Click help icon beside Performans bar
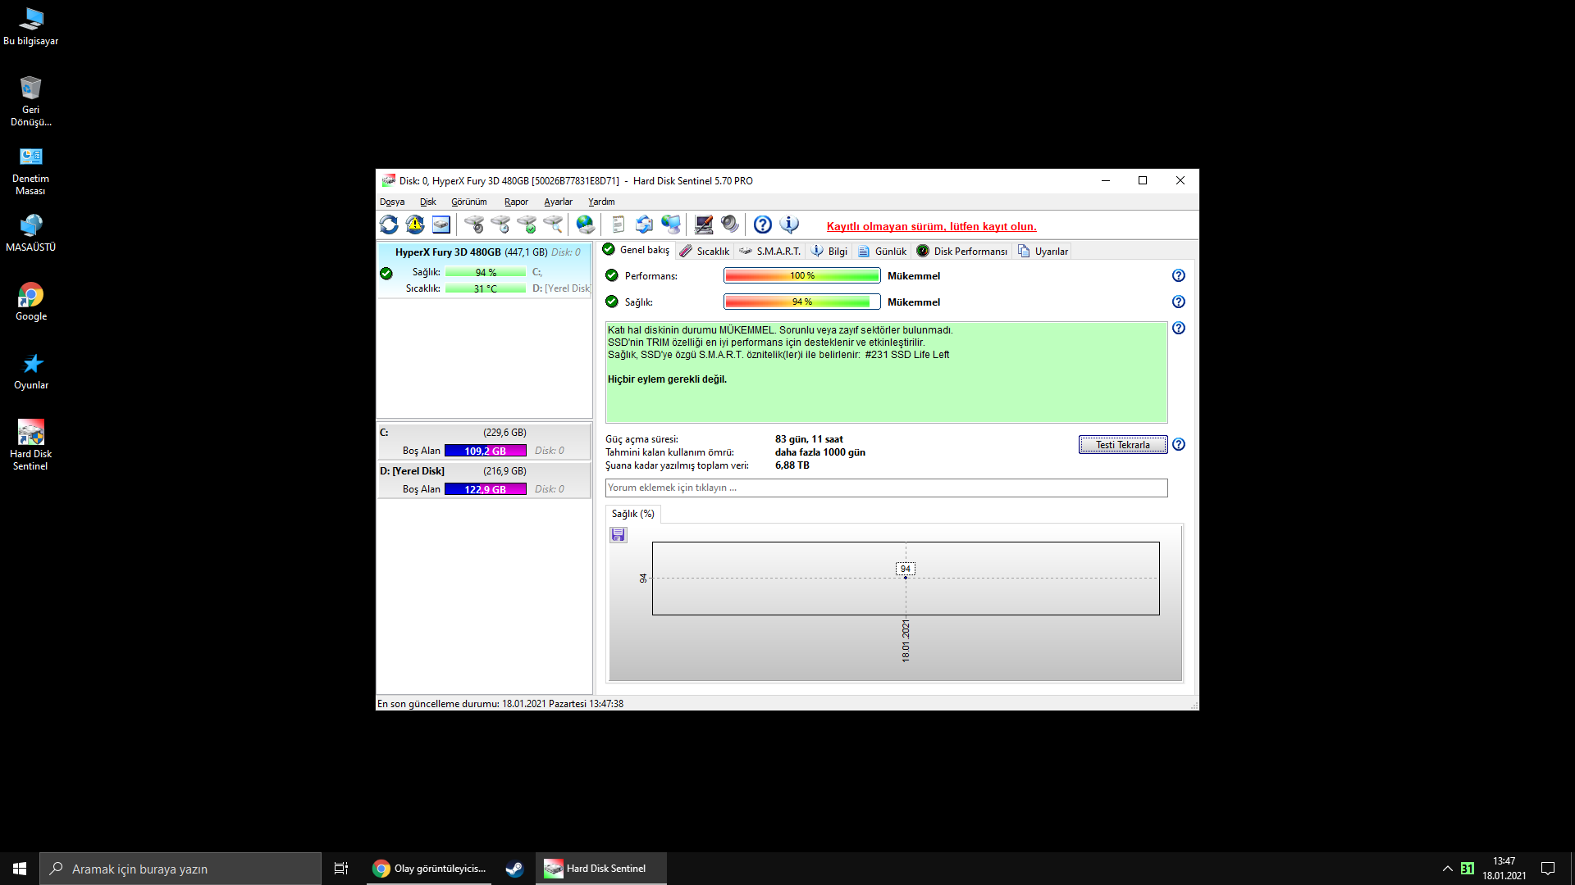The height and width of the screenshot is (885, 1575). point(1178,276)
